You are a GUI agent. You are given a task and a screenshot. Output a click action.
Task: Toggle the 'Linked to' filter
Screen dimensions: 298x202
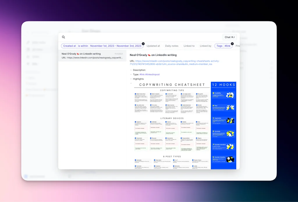point(189,46)
